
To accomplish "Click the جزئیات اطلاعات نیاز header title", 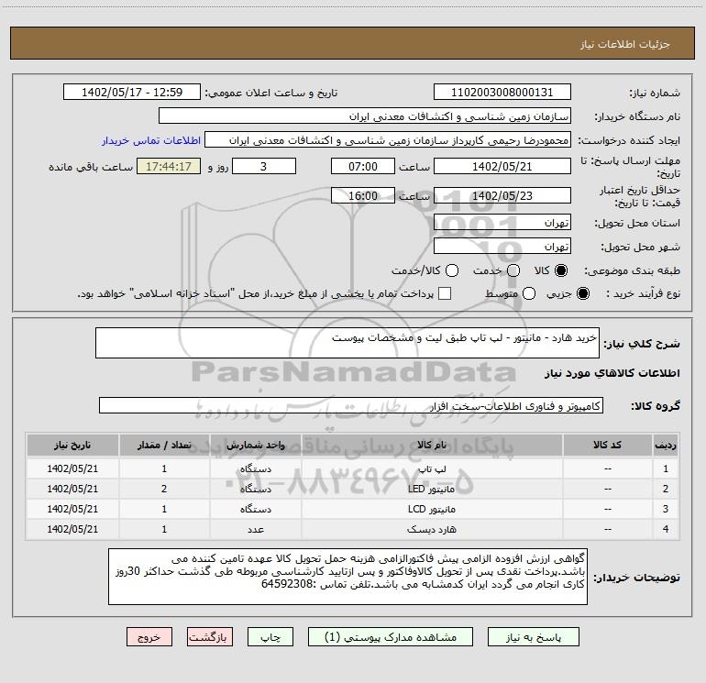I will click(624, 44).
